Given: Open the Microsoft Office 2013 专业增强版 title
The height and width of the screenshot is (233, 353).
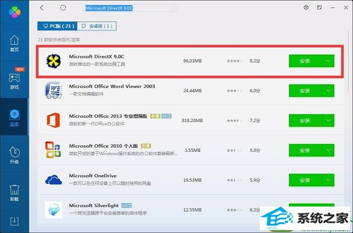Looking at the screenshot, I should (x=108, y=116).
